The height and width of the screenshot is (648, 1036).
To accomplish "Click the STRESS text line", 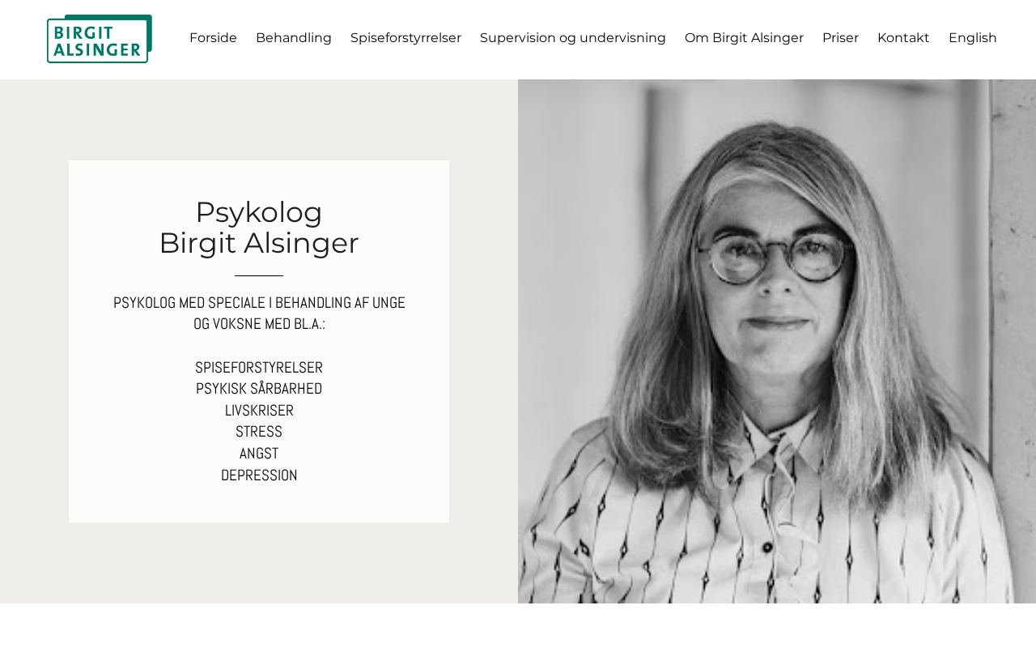I will [x=259, y=432].
